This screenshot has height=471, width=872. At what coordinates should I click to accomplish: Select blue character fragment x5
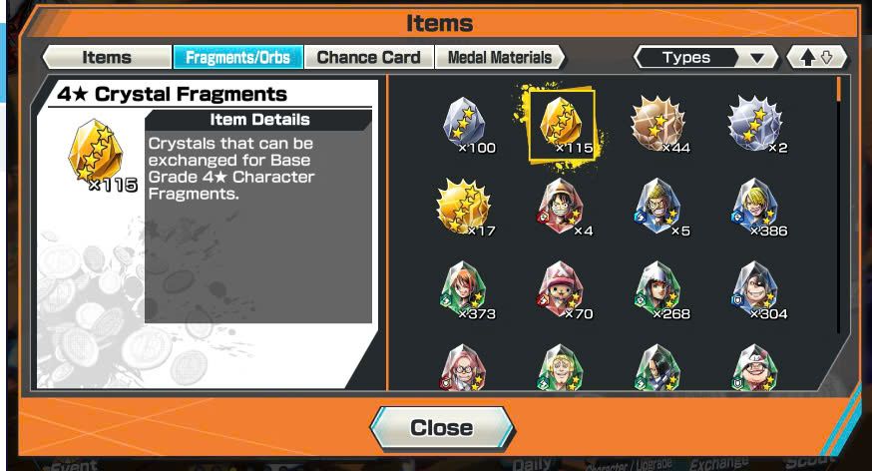[659, 207]
